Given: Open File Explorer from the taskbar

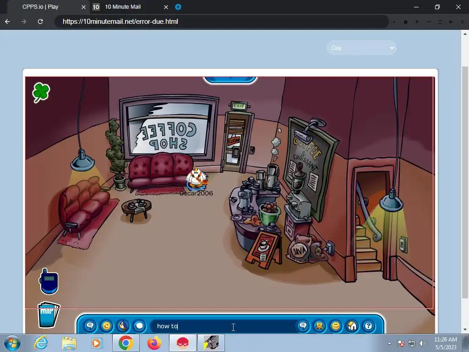Looking at the screenshot, I should 69,343.
